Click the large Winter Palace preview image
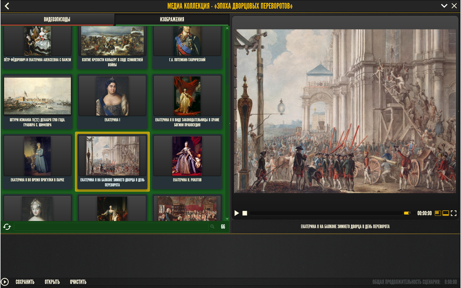 pos(345,111)
